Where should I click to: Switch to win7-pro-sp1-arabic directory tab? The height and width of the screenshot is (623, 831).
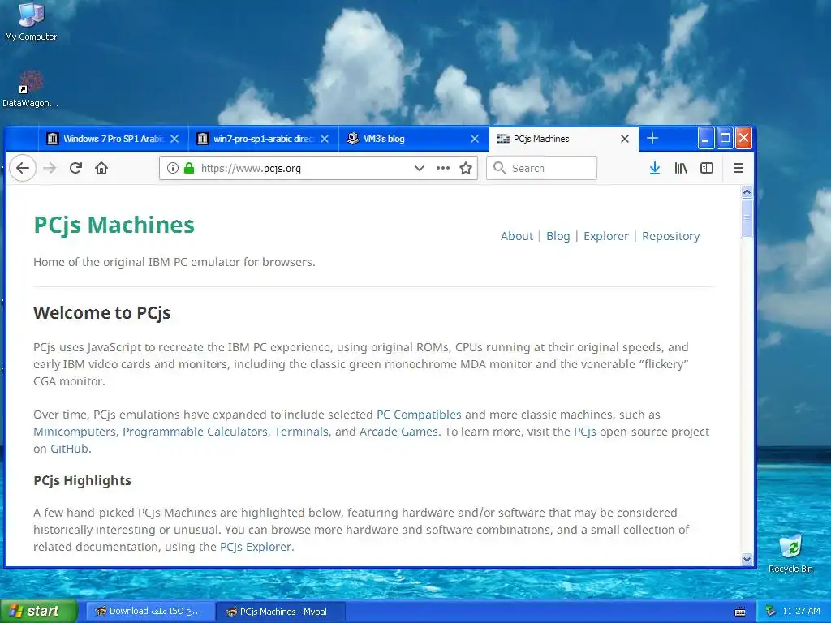coord(264,139)
